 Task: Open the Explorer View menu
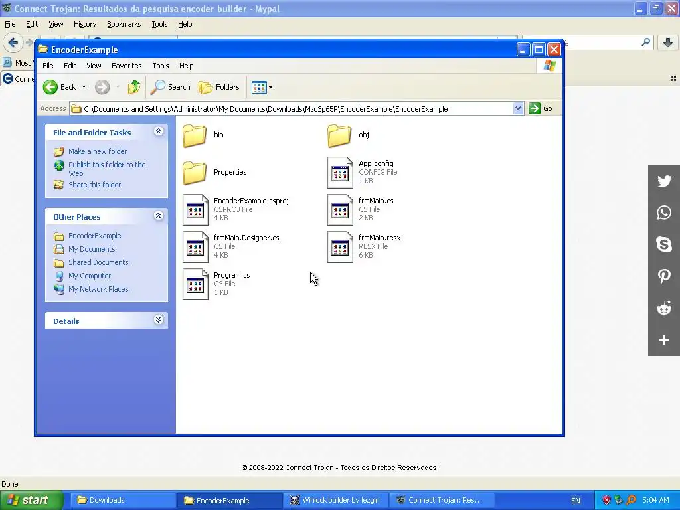pyautogui.click(x=94, y=66)
